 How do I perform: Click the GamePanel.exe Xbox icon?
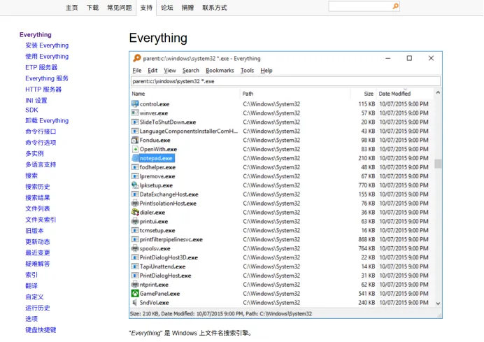coord(135,293)
